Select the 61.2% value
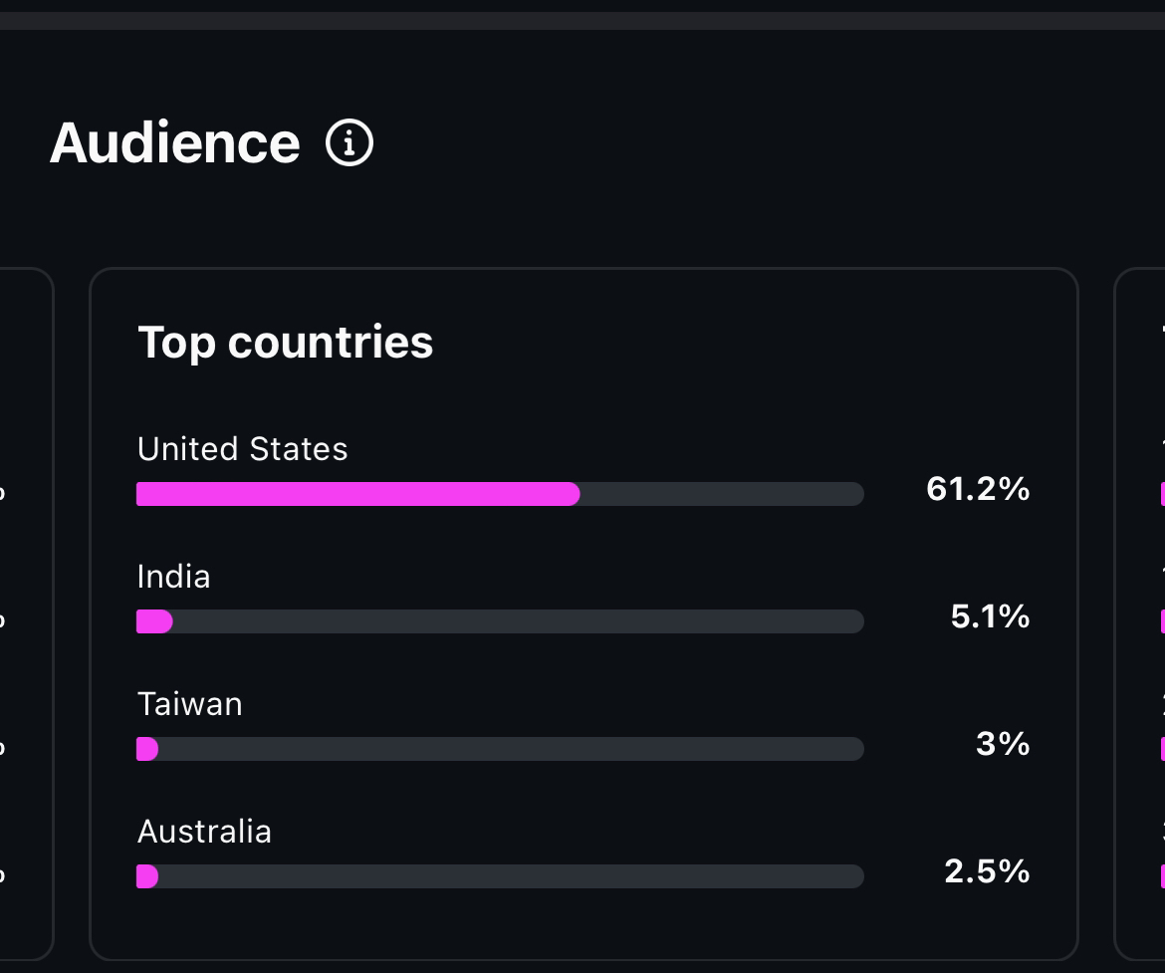This screenshot has width=1165, height=973. (977, 489)
